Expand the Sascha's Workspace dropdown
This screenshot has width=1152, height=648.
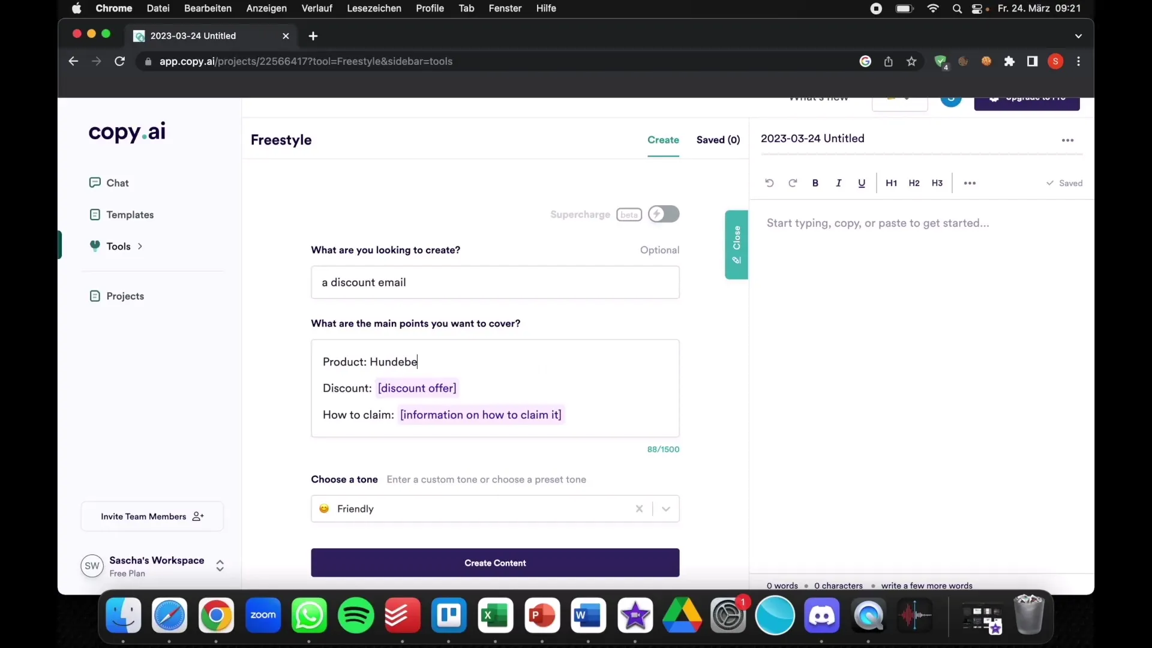pyautogui.click(x=220, y=565)
